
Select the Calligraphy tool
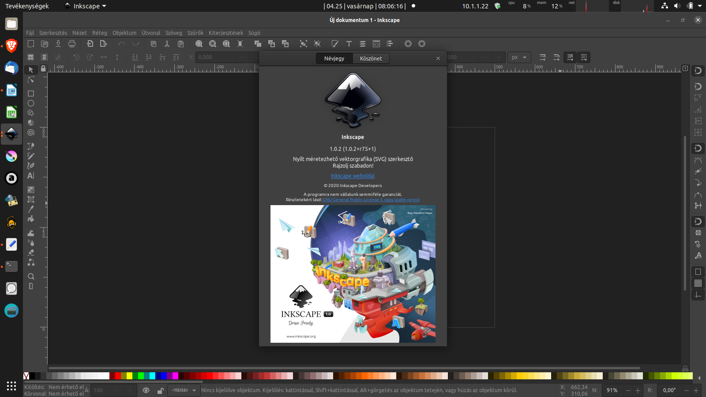tap(31, 165)
